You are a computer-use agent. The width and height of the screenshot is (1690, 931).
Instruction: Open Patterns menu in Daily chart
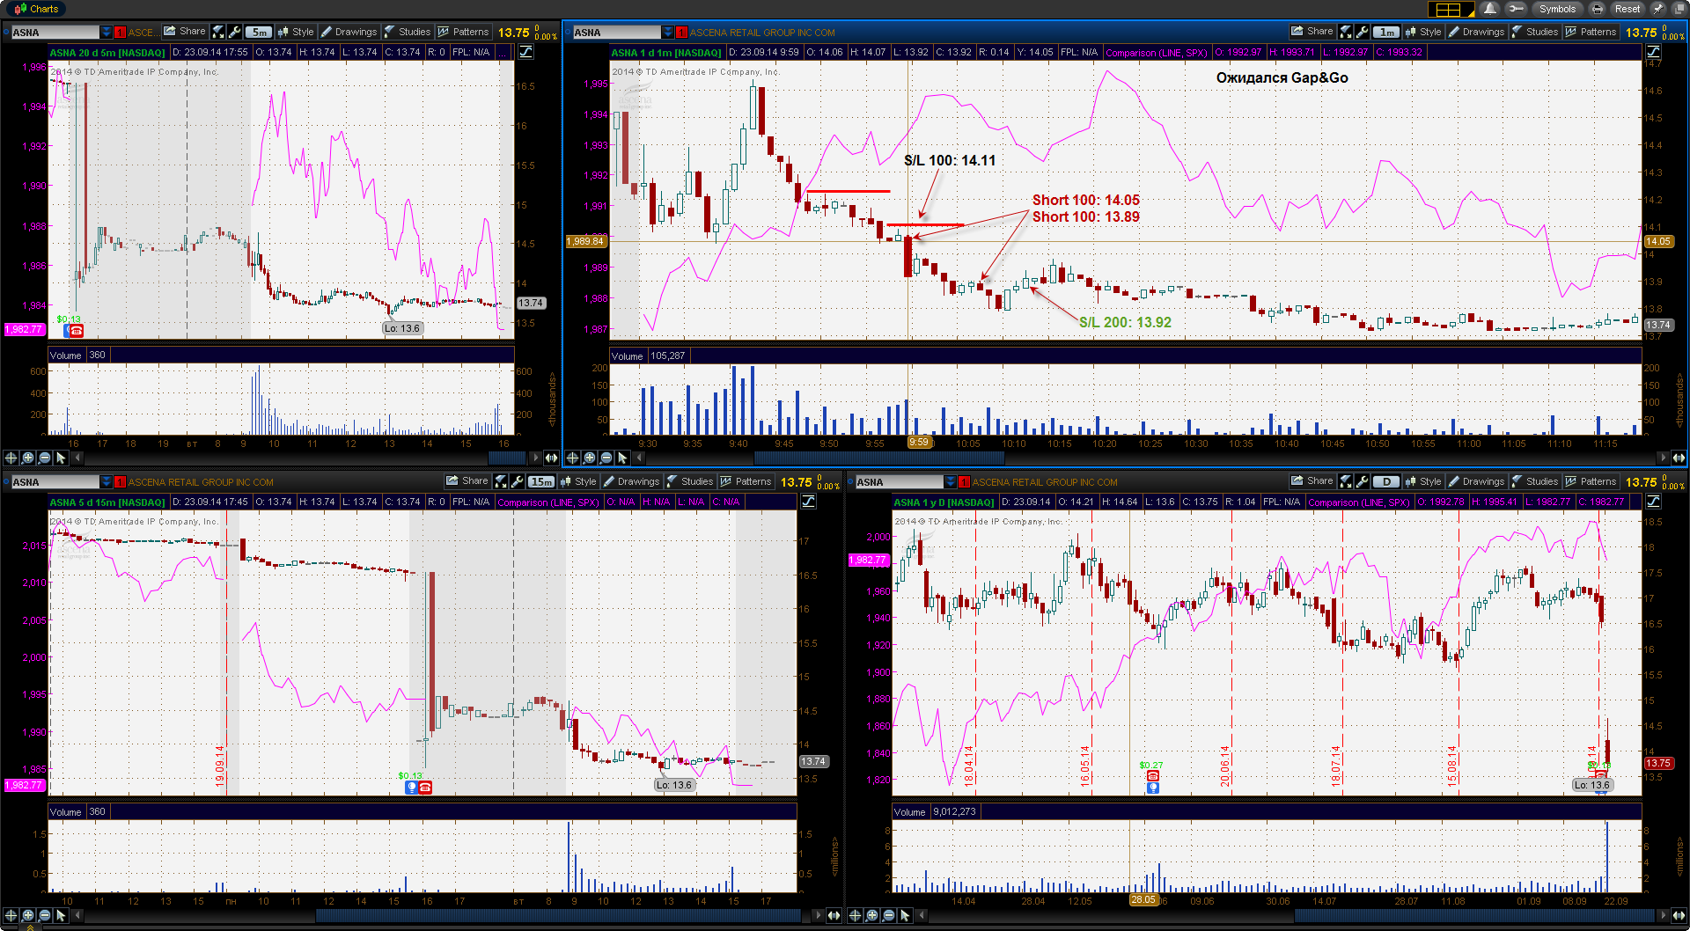1591,481
